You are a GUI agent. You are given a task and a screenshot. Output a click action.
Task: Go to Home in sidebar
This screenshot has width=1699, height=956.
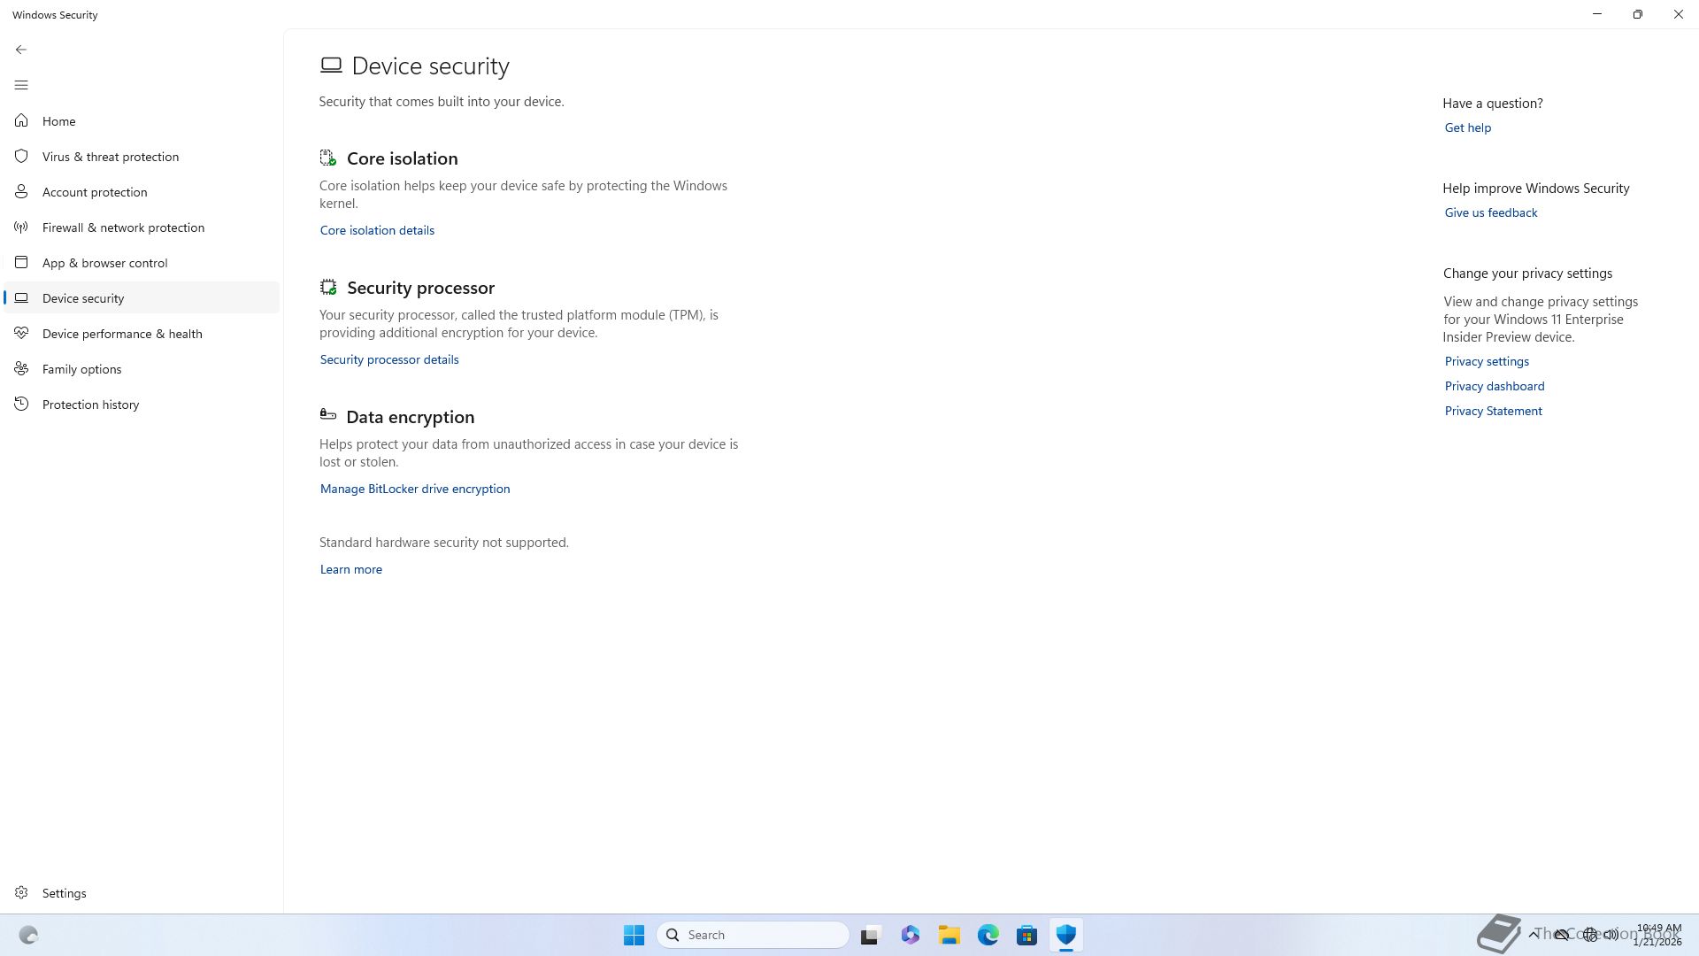tap(58, 121)
